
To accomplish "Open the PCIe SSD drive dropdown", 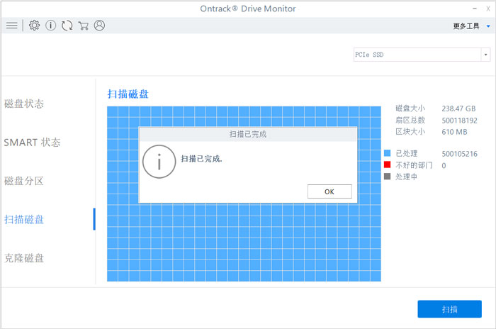I will [422, 55].
